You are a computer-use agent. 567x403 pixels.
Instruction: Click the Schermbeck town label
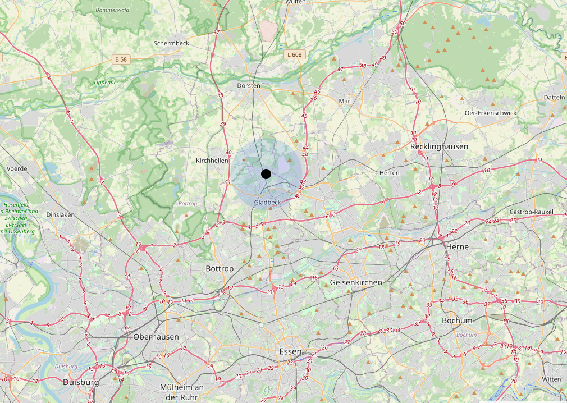(171, 43)
